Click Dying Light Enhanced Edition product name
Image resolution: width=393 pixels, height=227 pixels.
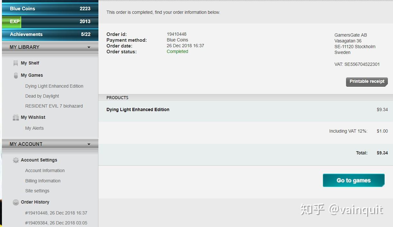click(x=138, y=109)
